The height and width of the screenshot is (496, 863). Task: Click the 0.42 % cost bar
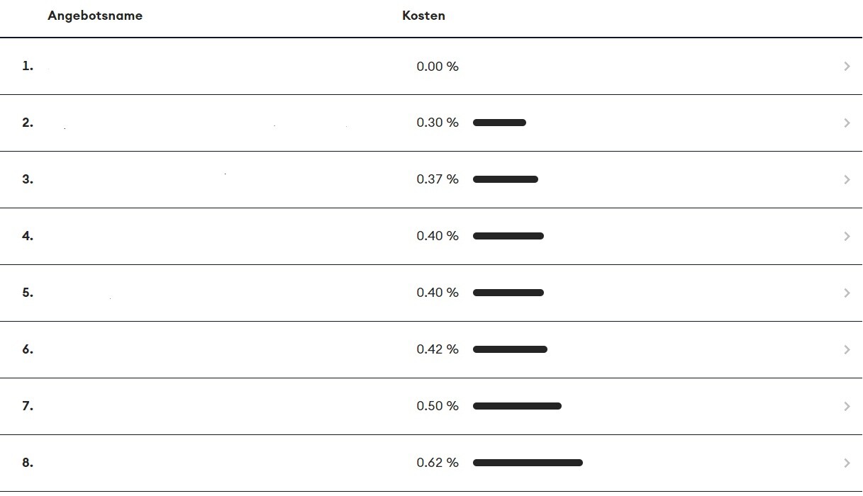pyautogui.click(x=510, y=349)
